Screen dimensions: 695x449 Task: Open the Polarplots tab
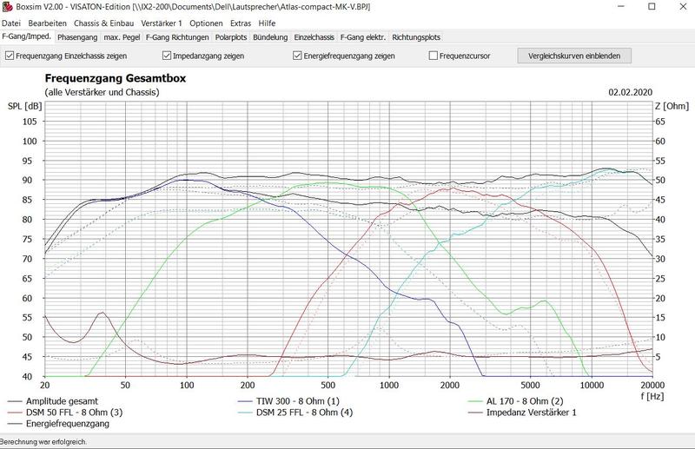click(231, 37)
